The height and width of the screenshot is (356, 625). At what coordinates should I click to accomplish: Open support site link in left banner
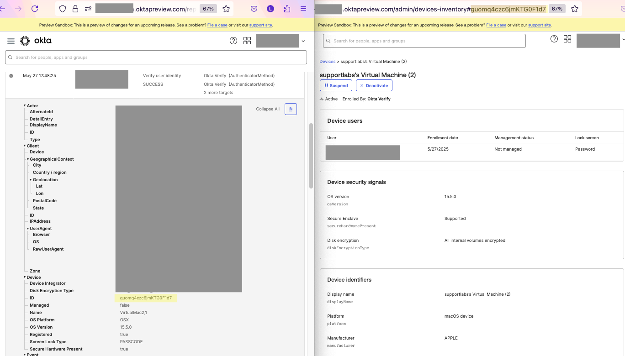click(x=260, y=25)
